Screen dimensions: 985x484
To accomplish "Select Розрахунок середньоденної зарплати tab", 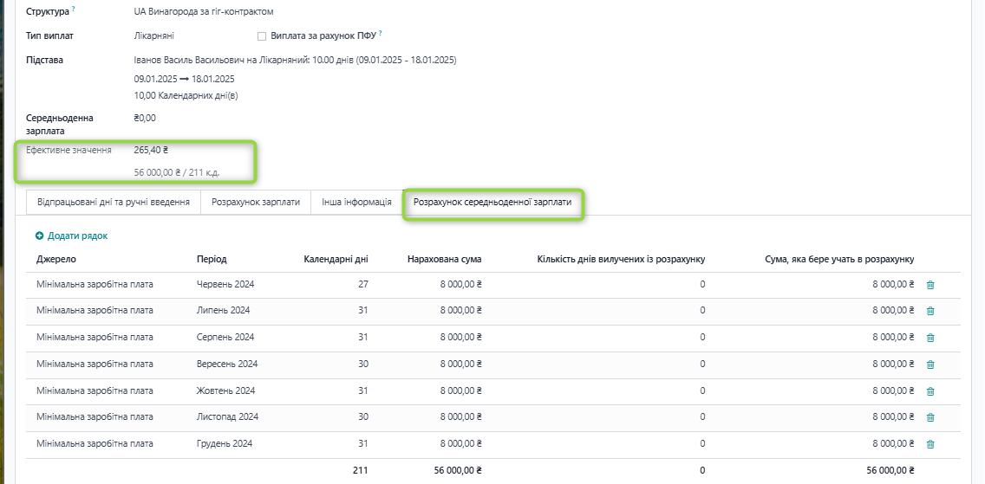I will pos(492,203).
